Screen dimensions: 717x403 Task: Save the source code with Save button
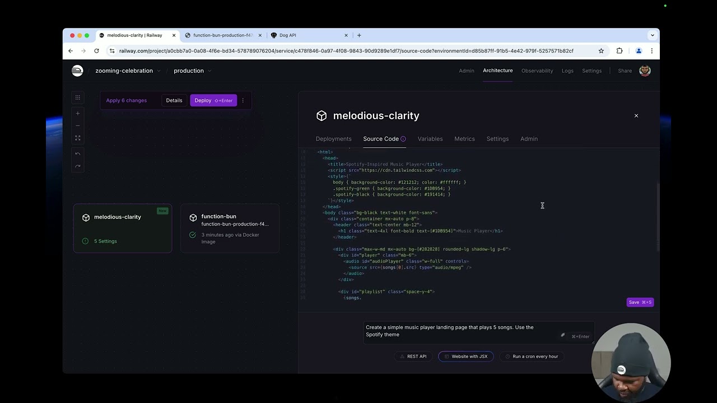tap(640, 302)
